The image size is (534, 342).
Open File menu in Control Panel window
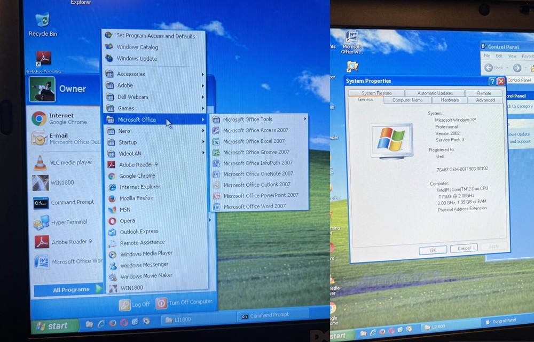487,56
